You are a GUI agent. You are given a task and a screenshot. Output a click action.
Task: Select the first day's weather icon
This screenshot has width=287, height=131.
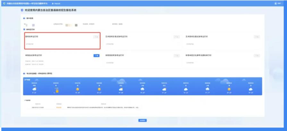(x=34, y=89)
